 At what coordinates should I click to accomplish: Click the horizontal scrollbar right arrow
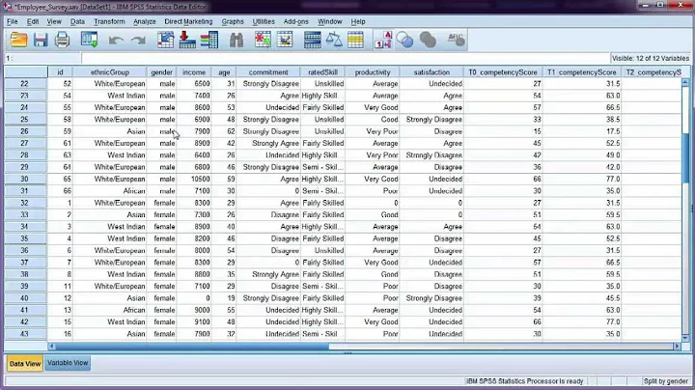pyautogui.click(x=677, y=347)
